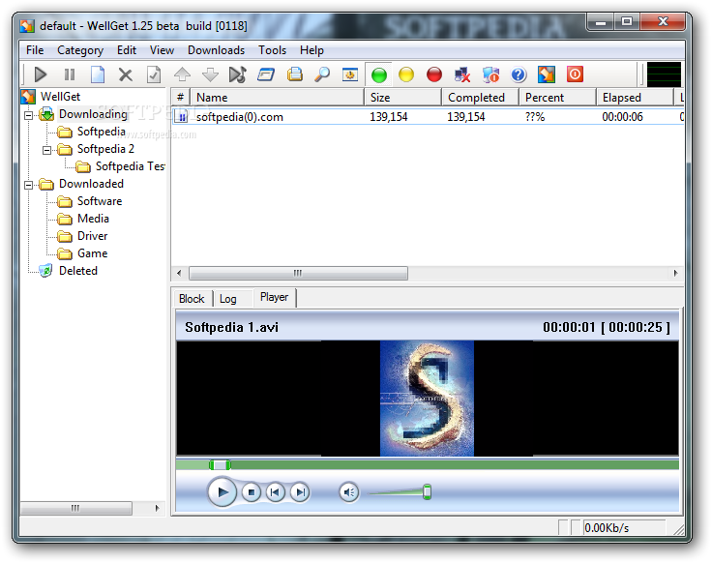Select the Driver folder
The image size is (712, 563).
pos(92,236)
